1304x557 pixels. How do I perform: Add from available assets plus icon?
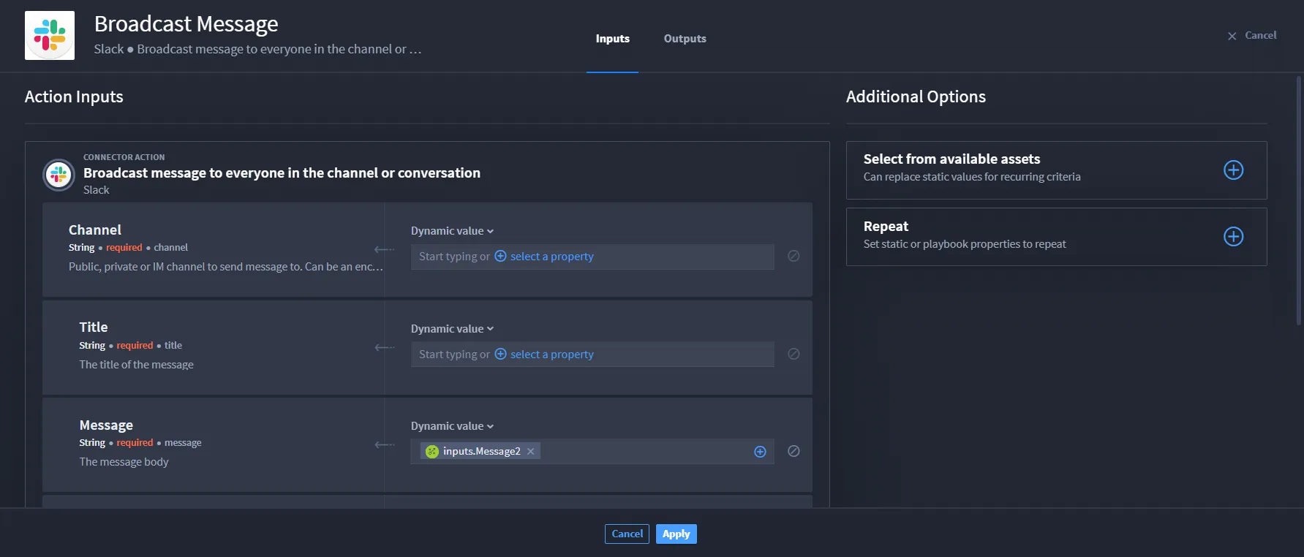click(x=1233, y=170)
